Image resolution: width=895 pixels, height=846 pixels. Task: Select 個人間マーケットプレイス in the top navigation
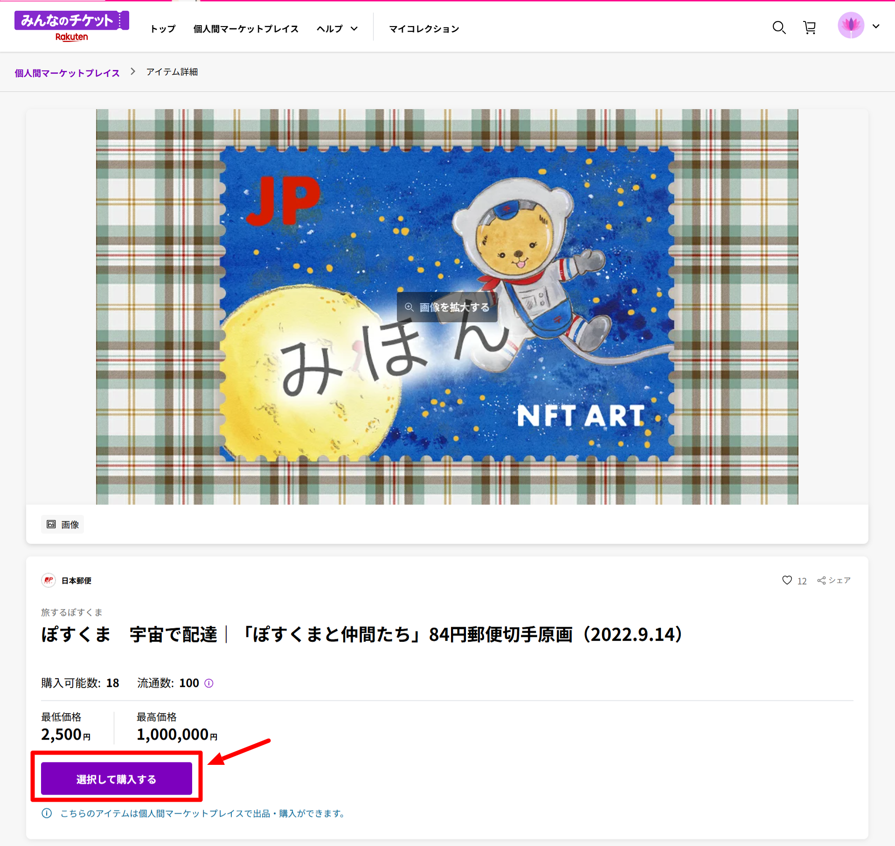[x=246, y=28]
